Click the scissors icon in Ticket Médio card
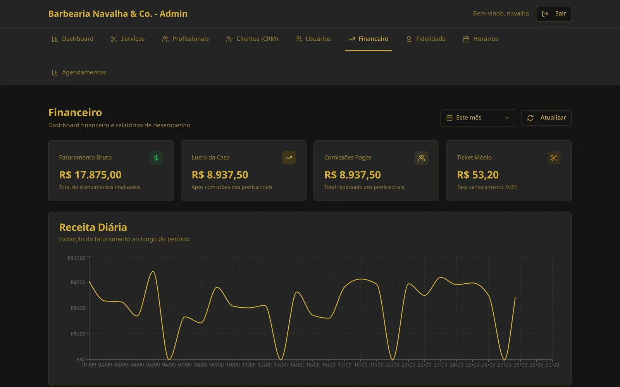 tap(554, 158)
